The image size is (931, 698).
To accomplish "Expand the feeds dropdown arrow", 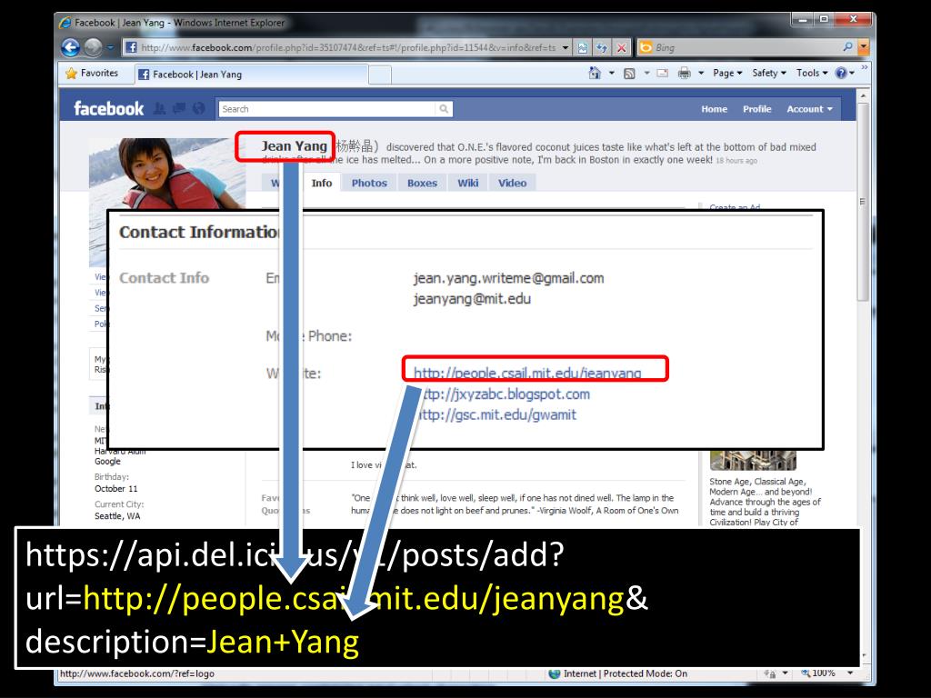I will (x=646, y=73).
